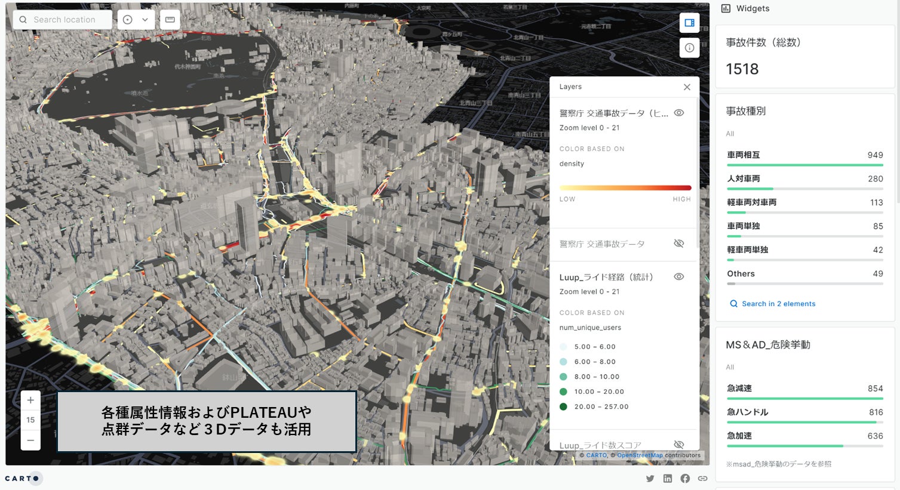The width and height of the screenshot is (900, 490).
Task: Click the 1518 total count value
Action: [x=742, y=69]
